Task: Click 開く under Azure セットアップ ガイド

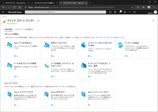Action: click(16, 105)
